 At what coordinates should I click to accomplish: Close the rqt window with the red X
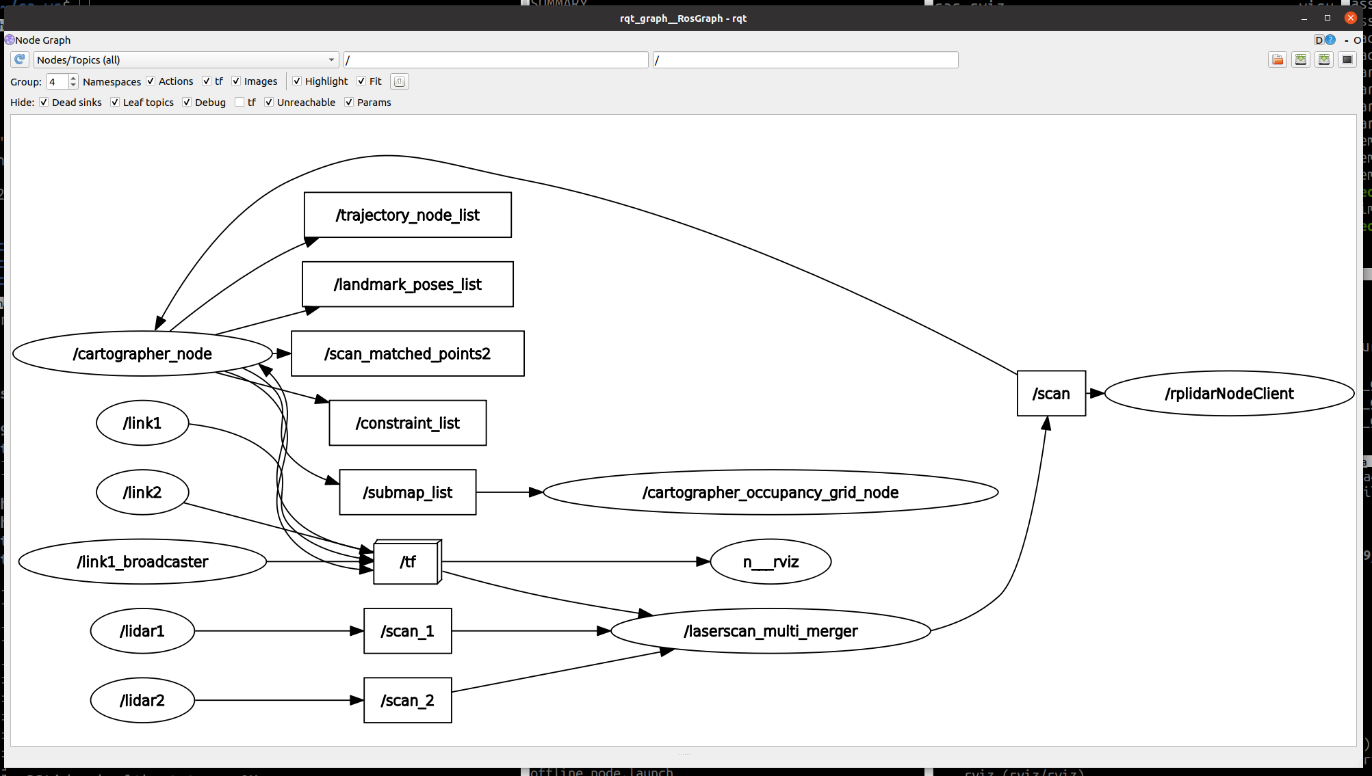pyautogui.click(x=1351, y=18)
